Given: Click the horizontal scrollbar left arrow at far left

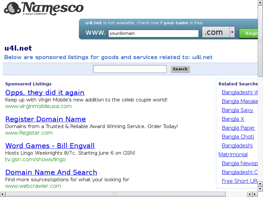Looking at the screenshot, I should [x=2, y=194].
